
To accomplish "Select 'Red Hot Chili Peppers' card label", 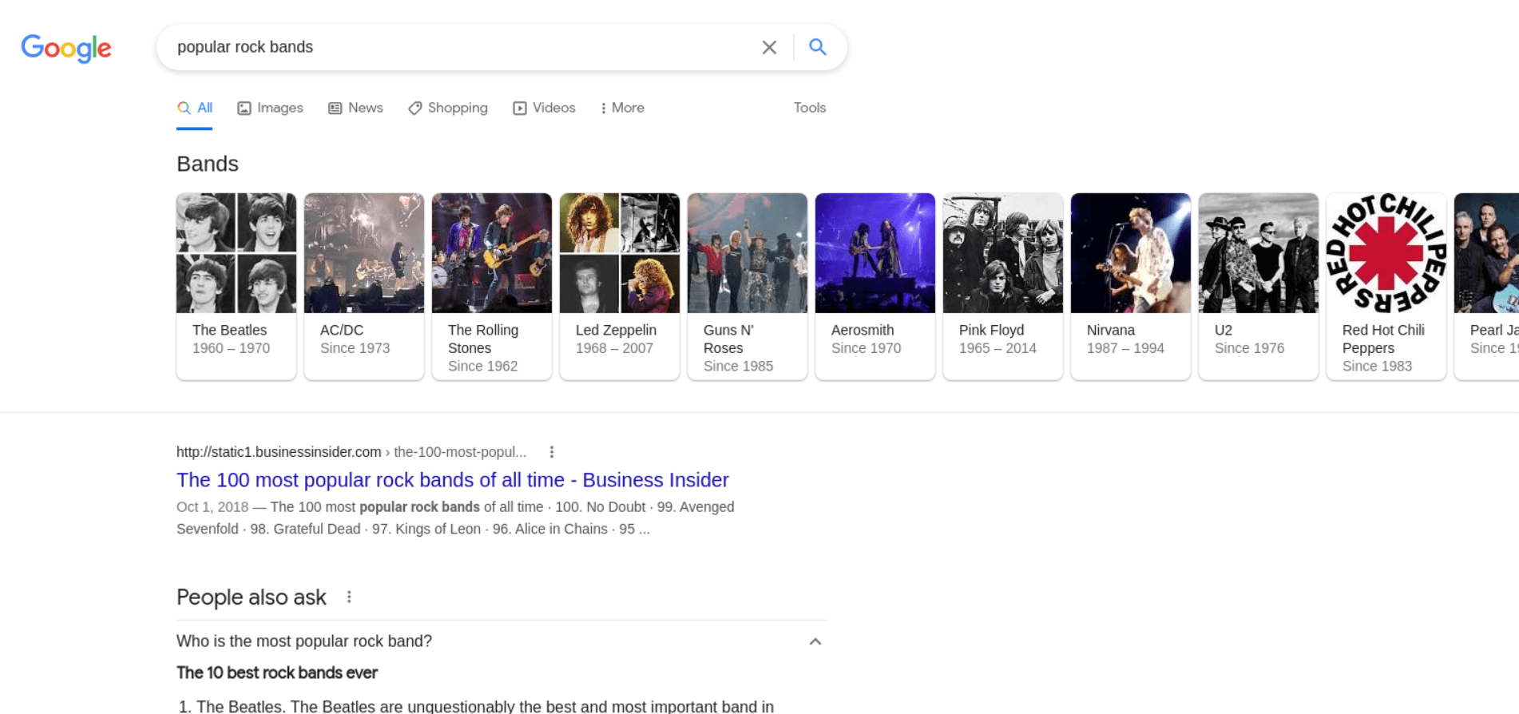I will point(1383,339).
